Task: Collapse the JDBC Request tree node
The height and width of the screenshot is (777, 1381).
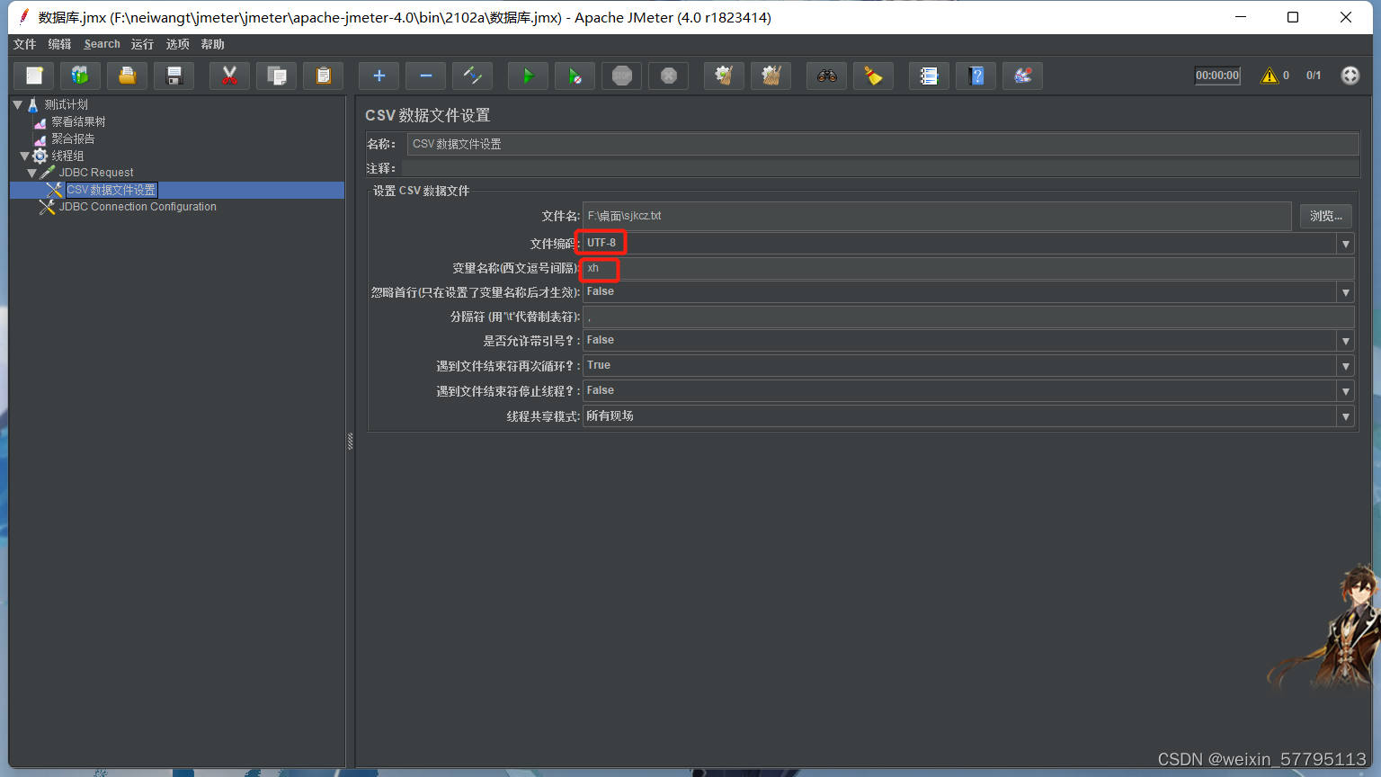Action: click(31, 173)
